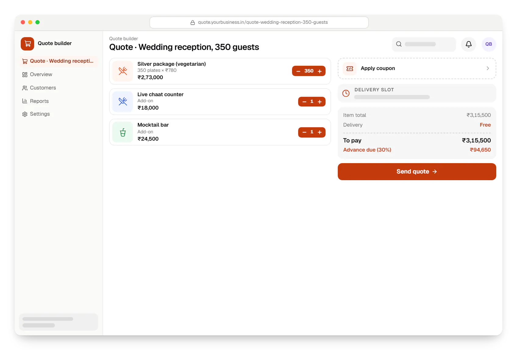517x350 pixels.
Task: Increase Silver package quantity with plus
Action: pyautogui.click(x=320, y=71)
